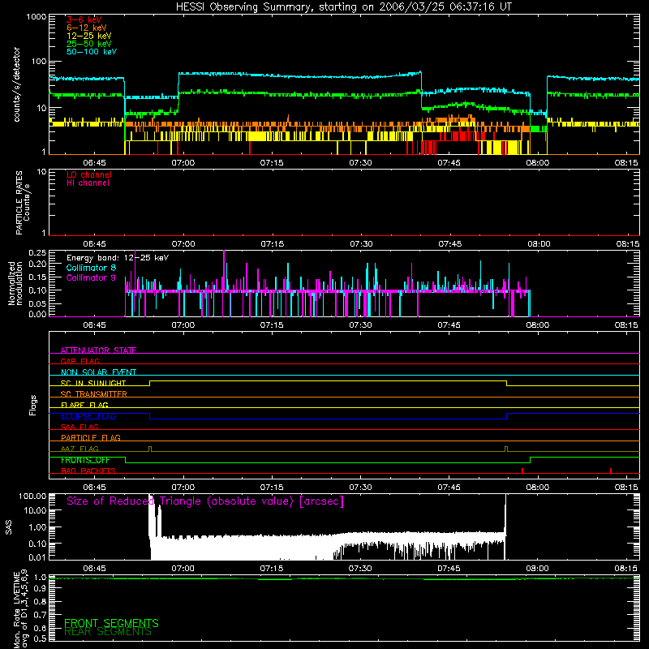
Task: Click the SAA FLAG label
Action: (x=80, y=427)
